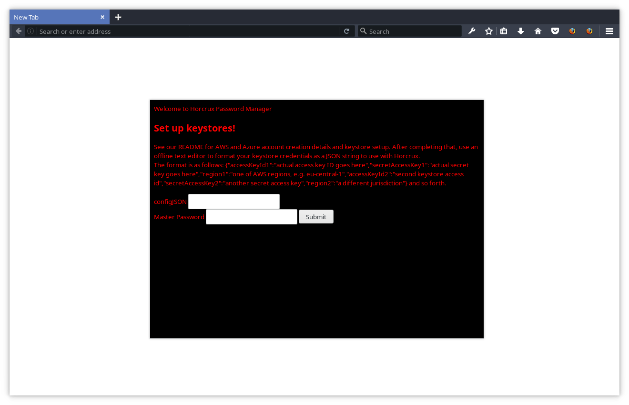Click the README instructions paragraph

[x=316, y=165]
